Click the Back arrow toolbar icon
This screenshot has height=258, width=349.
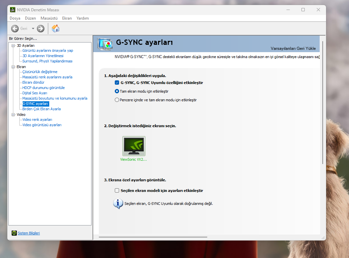pyautogui.click(x=15, y=29)
